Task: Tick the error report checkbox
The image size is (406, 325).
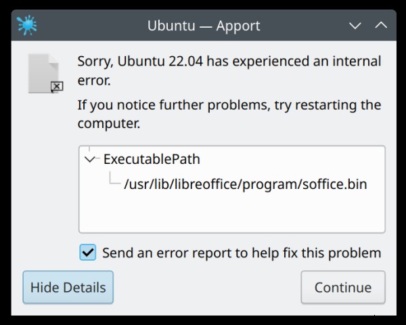Action: pyautogui.click(x=88, y=252)
